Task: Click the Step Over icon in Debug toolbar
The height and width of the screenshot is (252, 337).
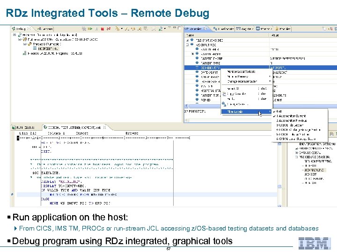Action: coord(133,28)
